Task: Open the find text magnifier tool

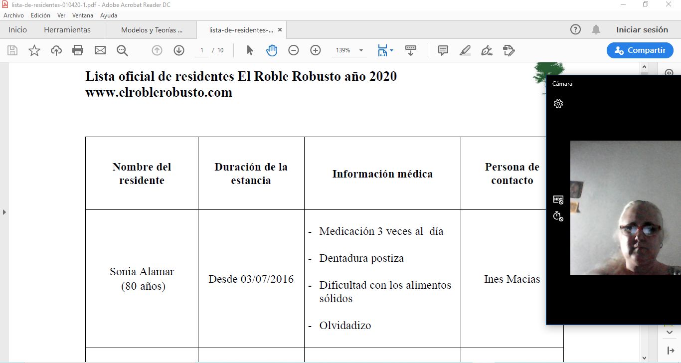Action: (122, 50)
